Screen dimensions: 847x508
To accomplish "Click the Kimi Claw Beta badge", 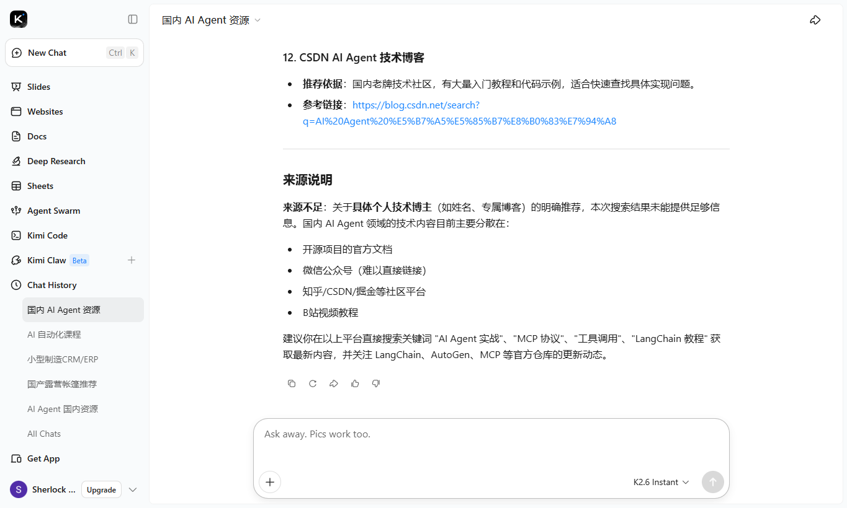I will point(79,261).
